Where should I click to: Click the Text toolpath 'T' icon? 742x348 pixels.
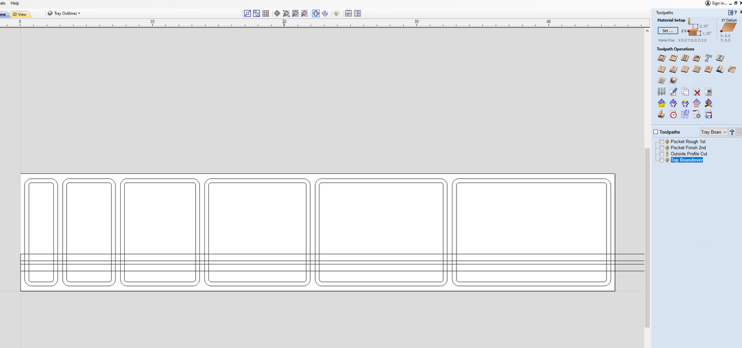[x=709, y=58]
